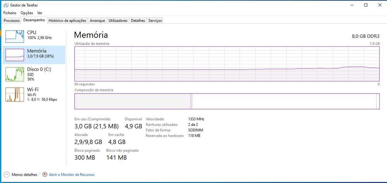Select the Memória usage mini graph

[15, 54]
